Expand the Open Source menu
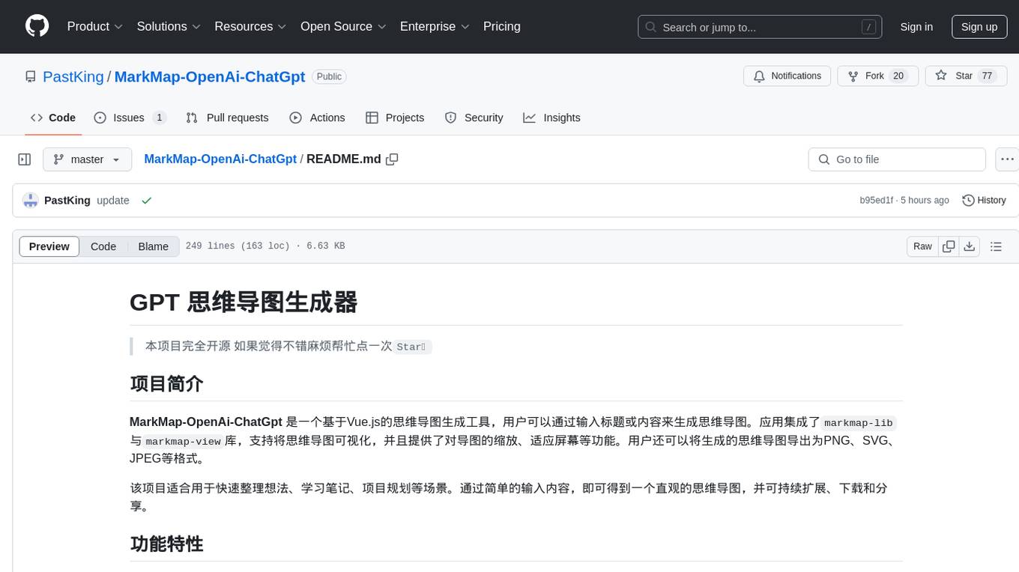 point(343,26)
